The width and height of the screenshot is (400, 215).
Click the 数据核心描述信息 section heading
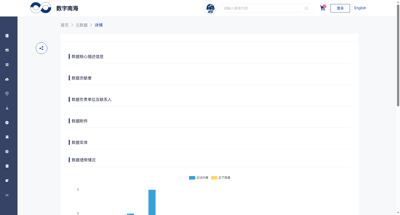point(87,56)
